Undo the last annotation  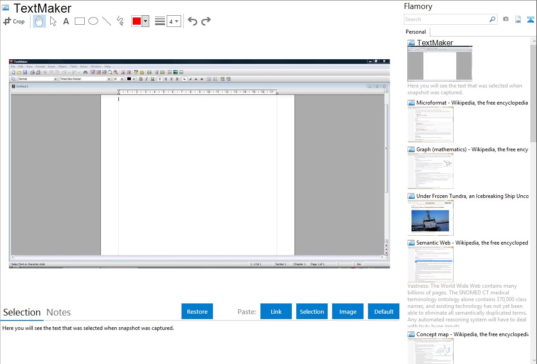coord(192,21)
